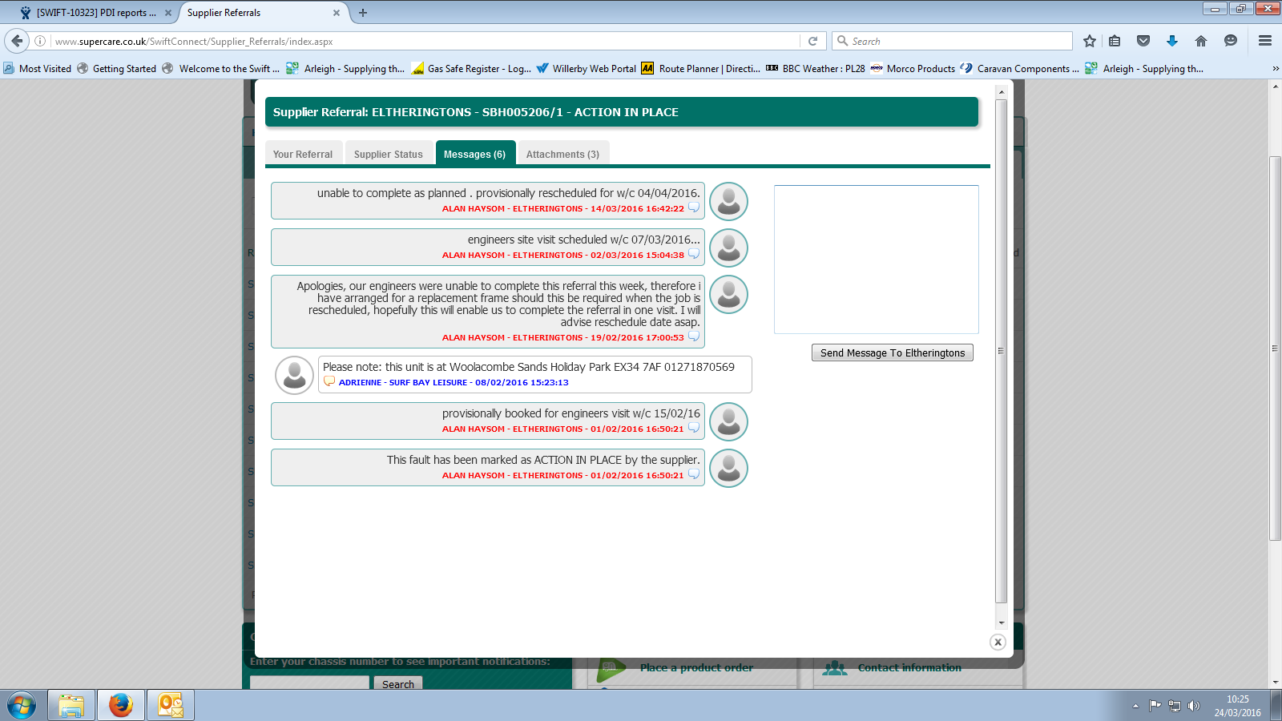1282x721 pixels.
Task: Close the supplier referral popup
Action: coord(998,642)
